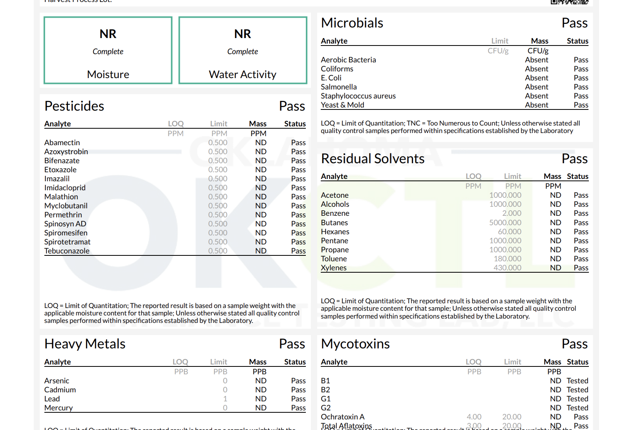
Task: Click the B2 mycotoxin row label
Action: tap(325, 390)
